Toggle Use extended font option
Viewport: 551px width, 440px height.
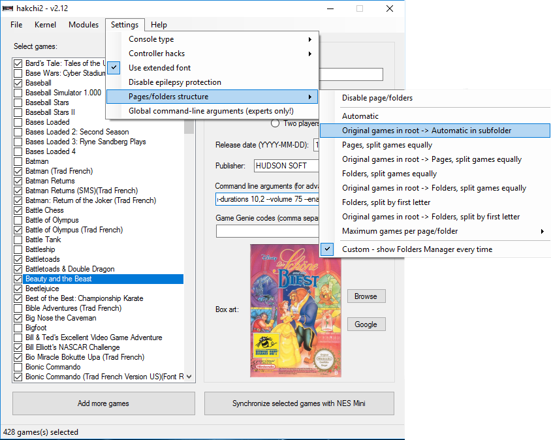(x=212, y=68)
